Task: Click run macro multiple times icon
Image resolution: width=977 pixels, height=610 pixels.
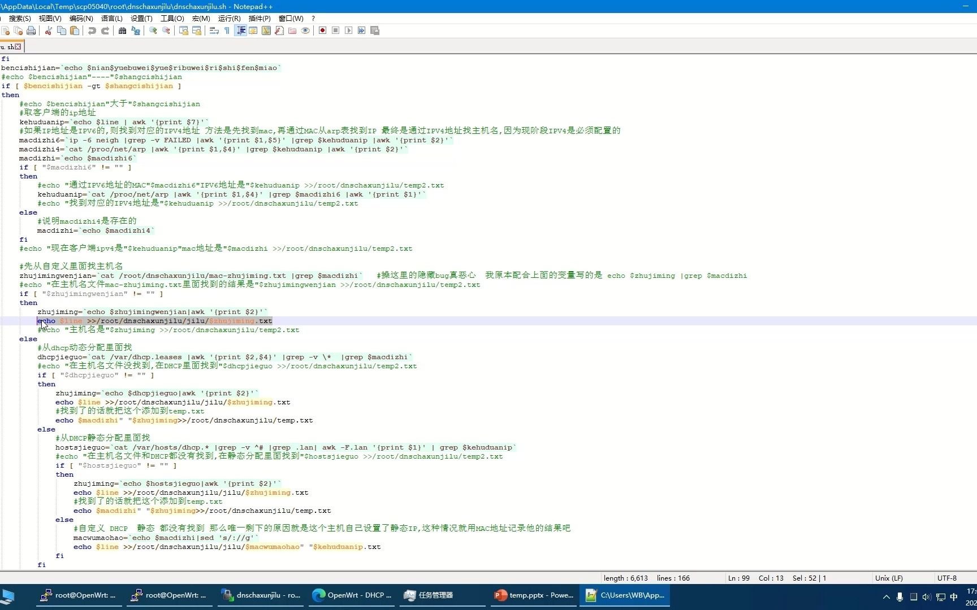Action: click(x=361, y=30)
